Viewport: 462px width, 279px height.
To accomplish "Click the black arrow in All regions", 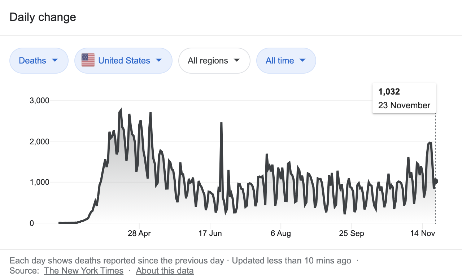I will click(x=237, y=60).
